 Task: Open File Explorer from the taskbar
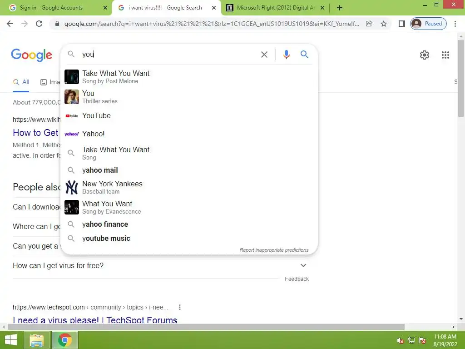36,340
